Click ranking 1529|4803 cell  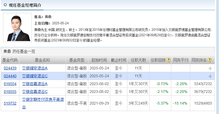tap(203, 103)
